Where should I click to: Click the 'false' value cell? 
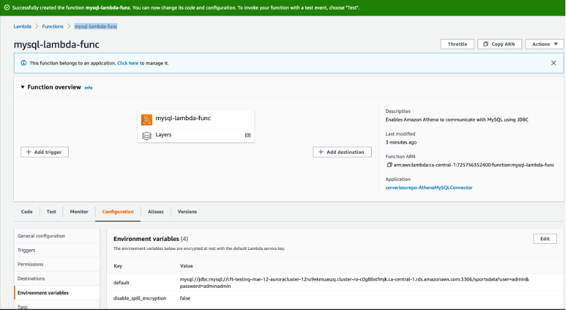pyautogui.click(x=185, y=298)
